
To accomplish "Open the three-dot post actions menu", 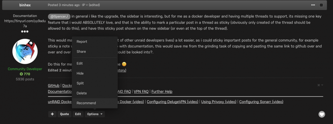I will click(x=313, y=5).
